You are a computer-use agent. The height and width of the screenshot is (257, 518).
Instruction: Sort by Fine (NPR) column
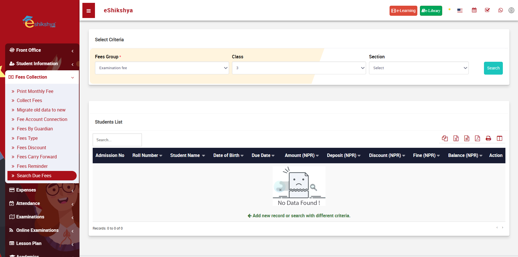(426, 155)
